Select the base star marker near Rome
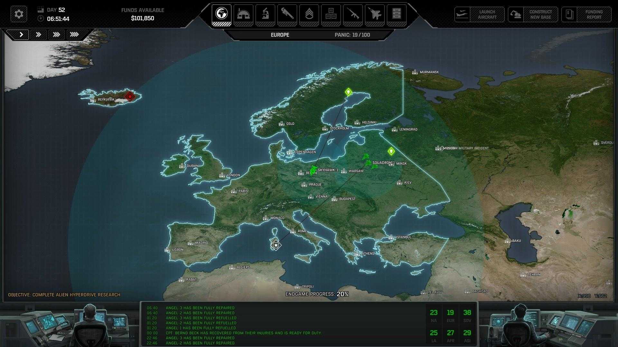This screenshot has height=347, width=618. (276, 245)
